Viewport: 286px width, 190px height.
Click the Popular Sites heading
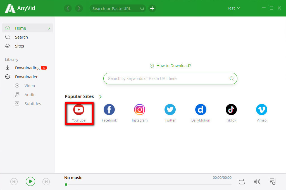[79, 96]
